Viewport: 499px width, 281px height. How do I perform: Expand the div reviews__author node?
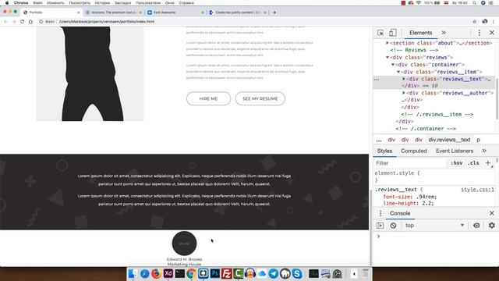point(404,93)
